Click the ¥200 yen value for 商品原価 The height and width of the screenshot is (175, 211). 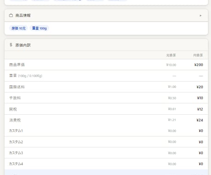coord(199,65)
